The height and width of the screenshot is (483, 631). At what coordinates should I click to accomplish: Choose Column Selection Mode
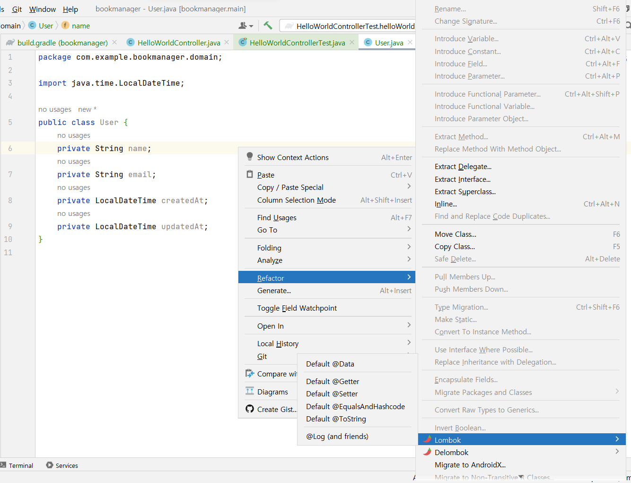coord(327,200)
